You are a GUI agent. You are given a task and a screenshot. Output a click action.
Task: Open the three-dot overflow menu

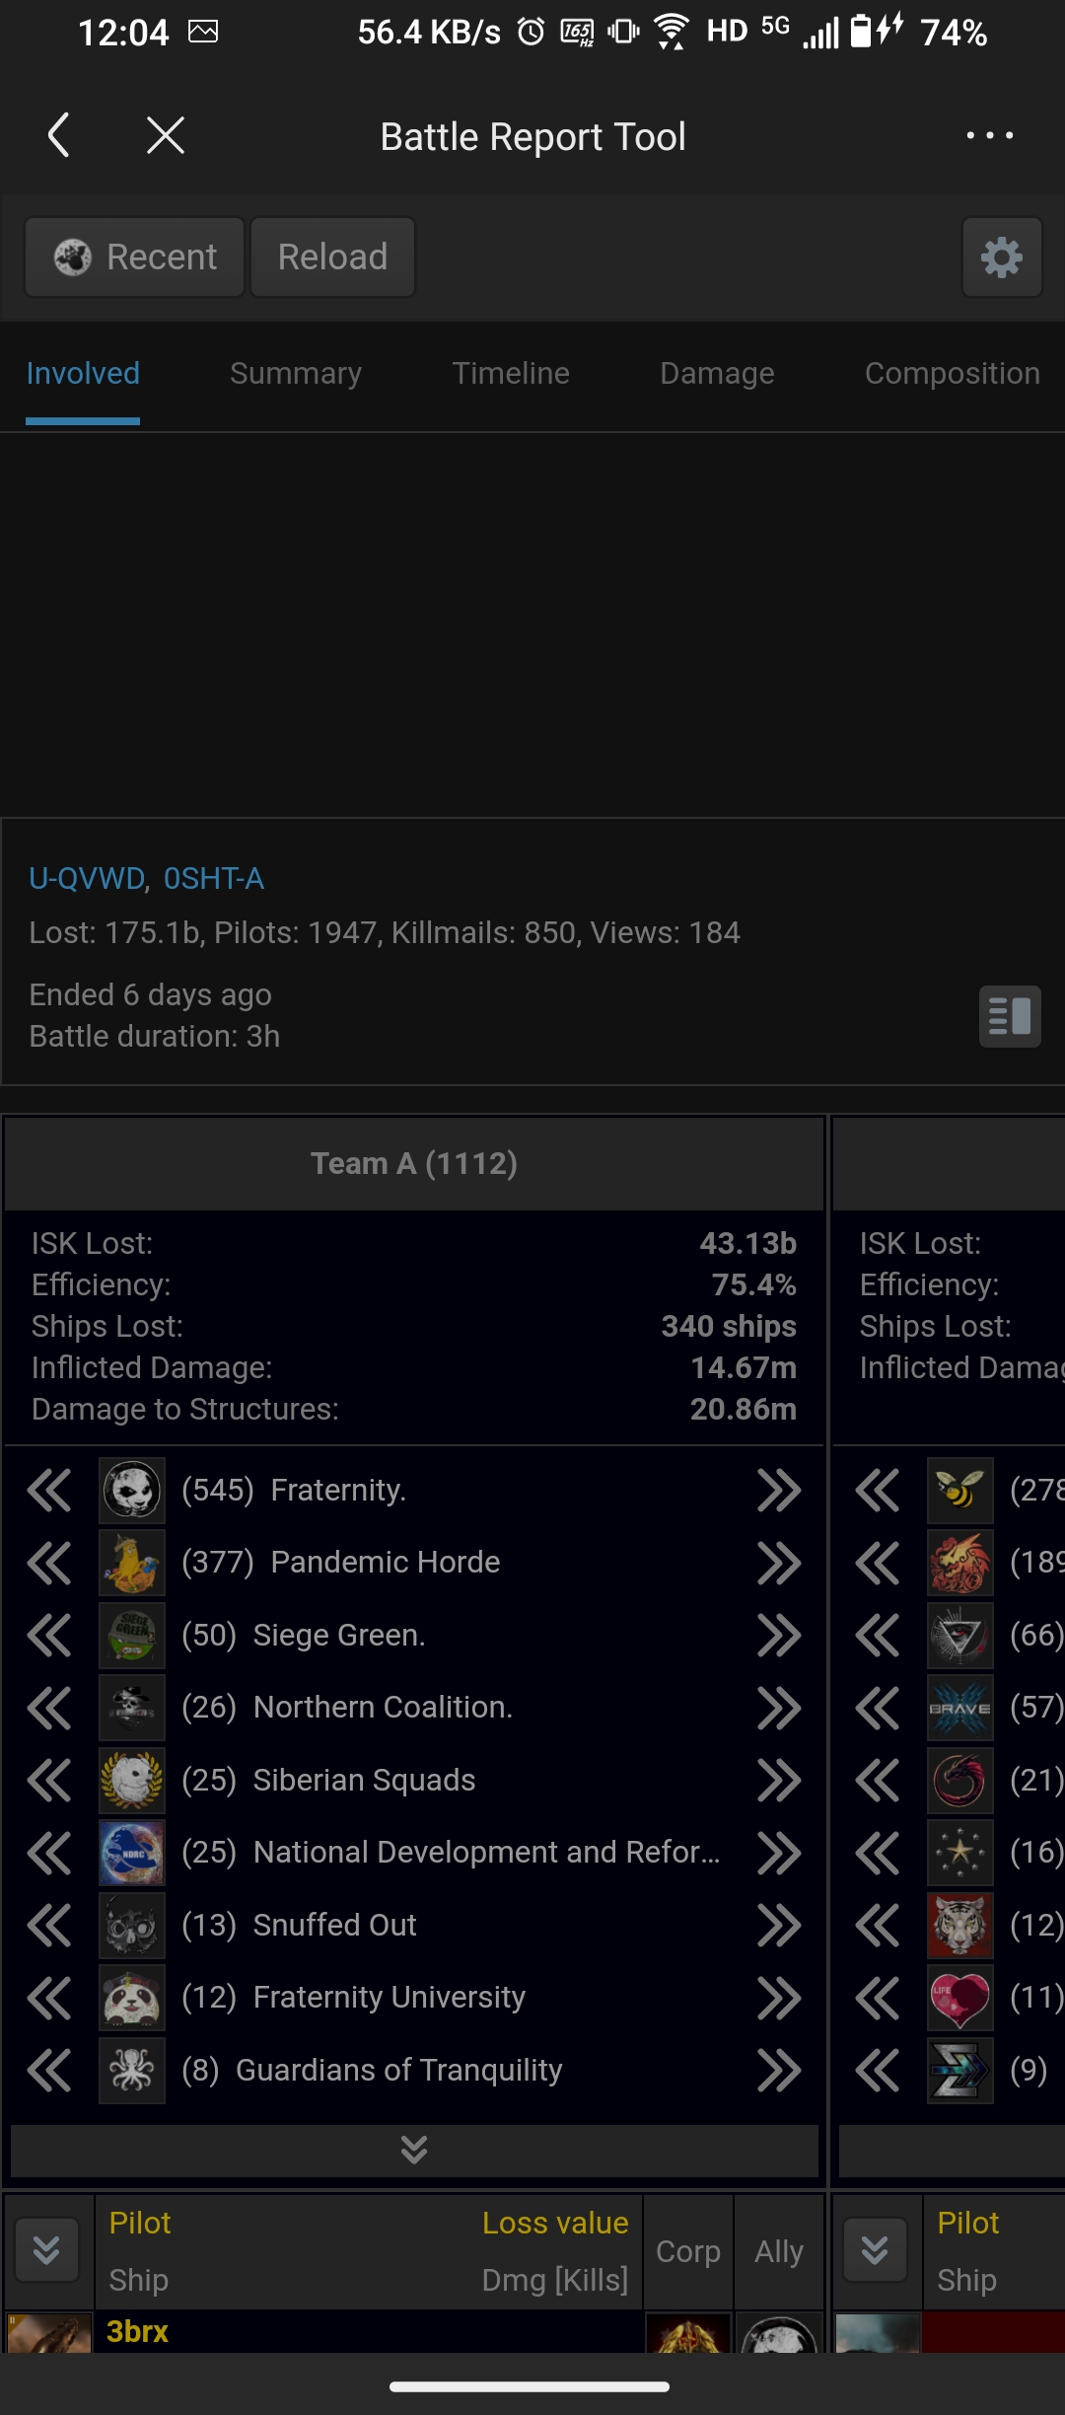click(x=990, y=135)
